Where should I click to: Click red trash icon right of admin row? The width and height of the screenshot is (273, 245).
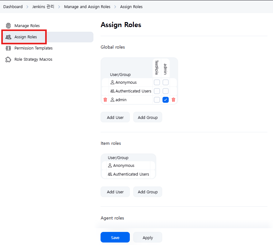click(173, 100)
